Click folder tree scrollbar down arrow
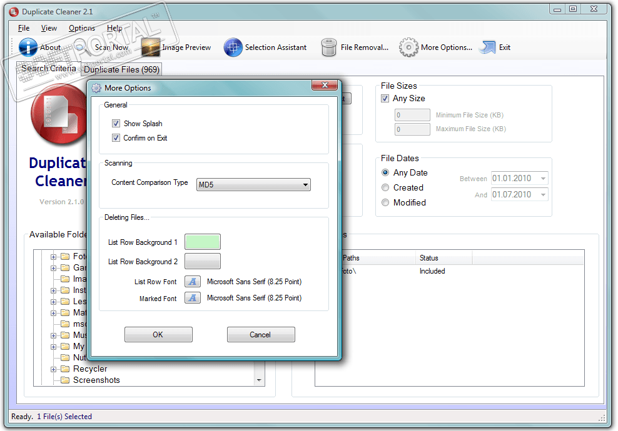The image size is (618, 431). click(x=259, y=380)
